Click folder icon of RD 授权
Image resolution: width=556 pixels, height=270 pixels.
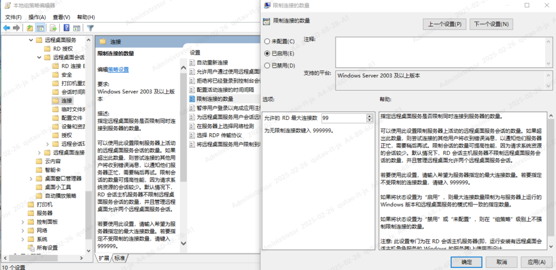(x=47, y=49)
